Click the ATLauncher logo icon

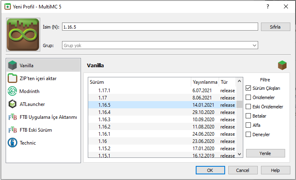(x=12, y=104)
